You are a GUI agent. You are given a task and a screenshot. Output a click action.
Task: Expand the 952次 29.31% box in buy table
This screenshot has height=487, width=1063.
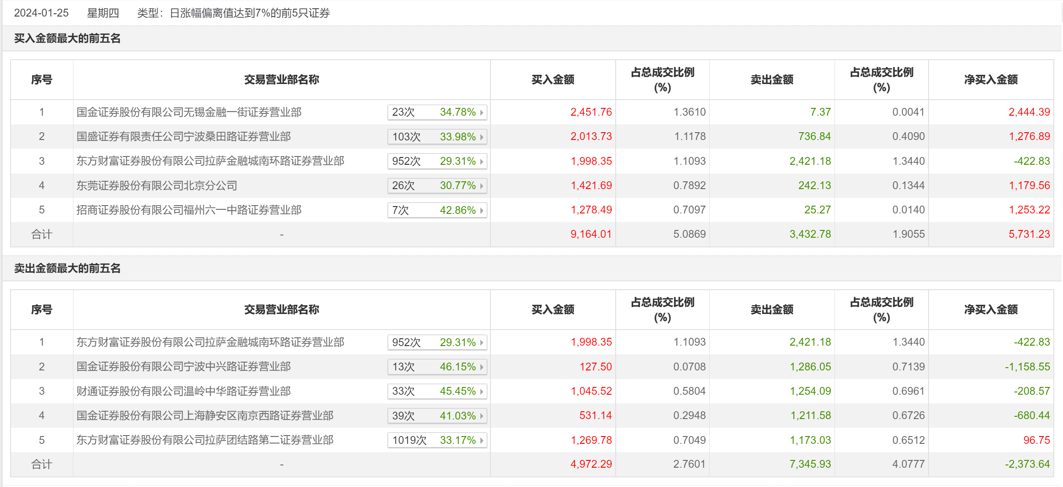(x=437, y=162)
